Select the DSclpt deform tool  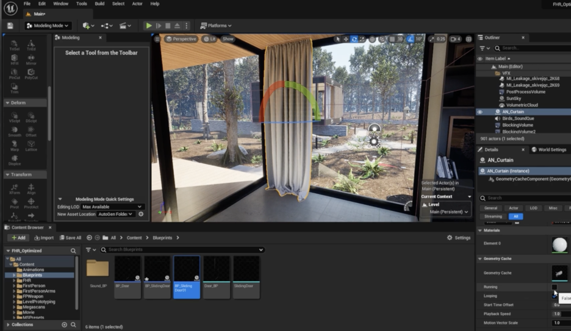coord(31,117)
